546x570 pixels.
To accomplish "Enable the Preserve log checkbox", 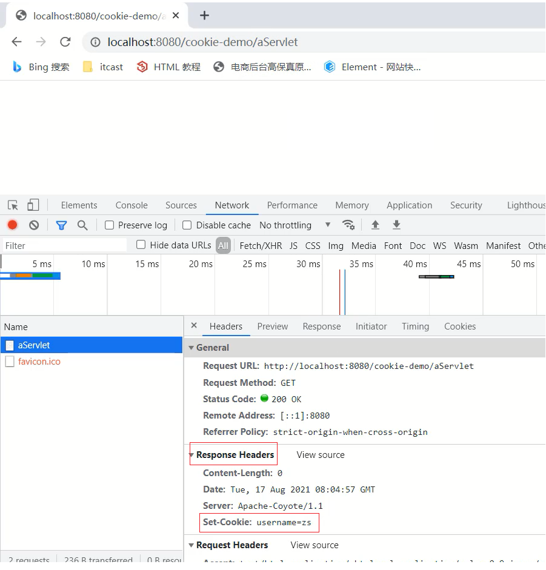I will [x=110, y=225].
